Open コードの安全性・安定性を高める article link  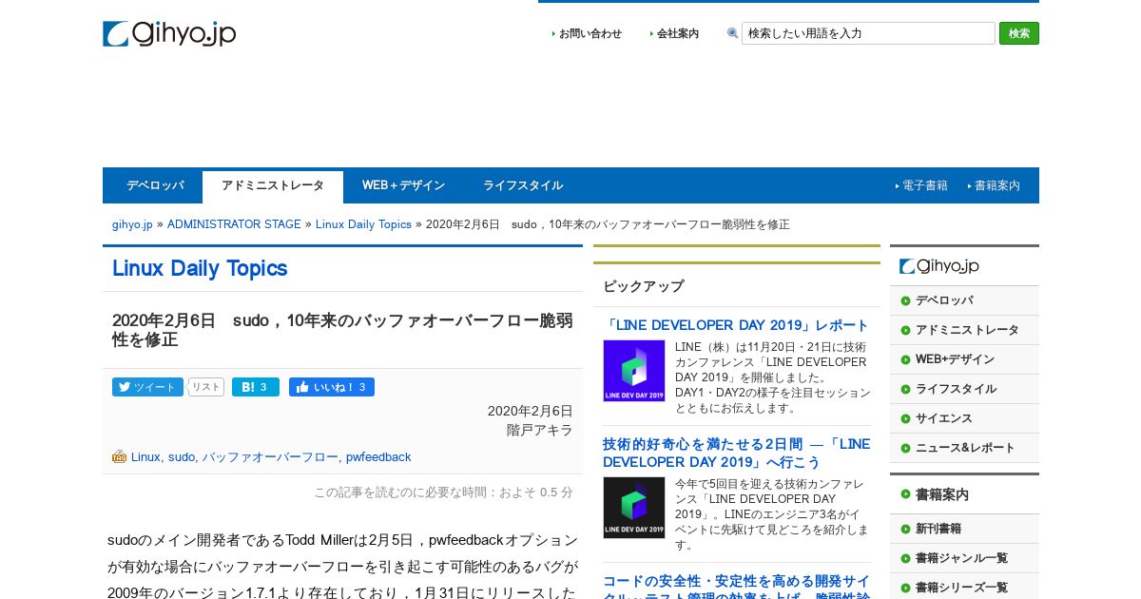(x=736, y=586)
